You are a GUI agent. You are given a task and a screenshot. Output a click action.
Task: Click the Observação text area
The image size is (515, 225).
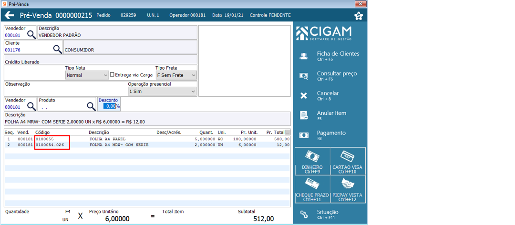click(66, 89)
